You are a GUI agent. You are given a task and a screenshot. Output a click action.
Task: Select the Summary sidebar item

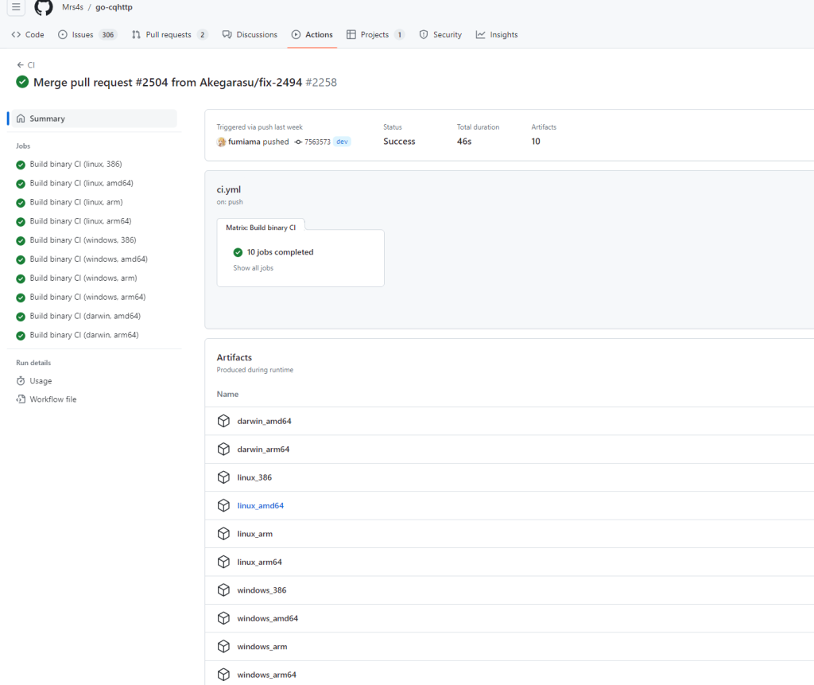click(x=47, y=119)
